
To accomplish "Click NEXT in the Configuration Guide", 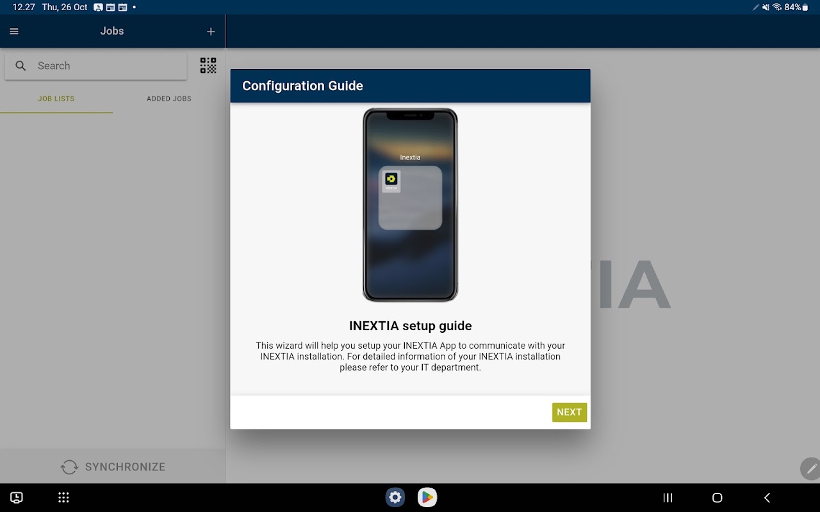I will click(570, 412).
